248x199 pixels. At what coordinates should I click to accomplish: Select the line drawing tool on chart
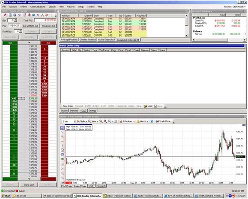62,132
